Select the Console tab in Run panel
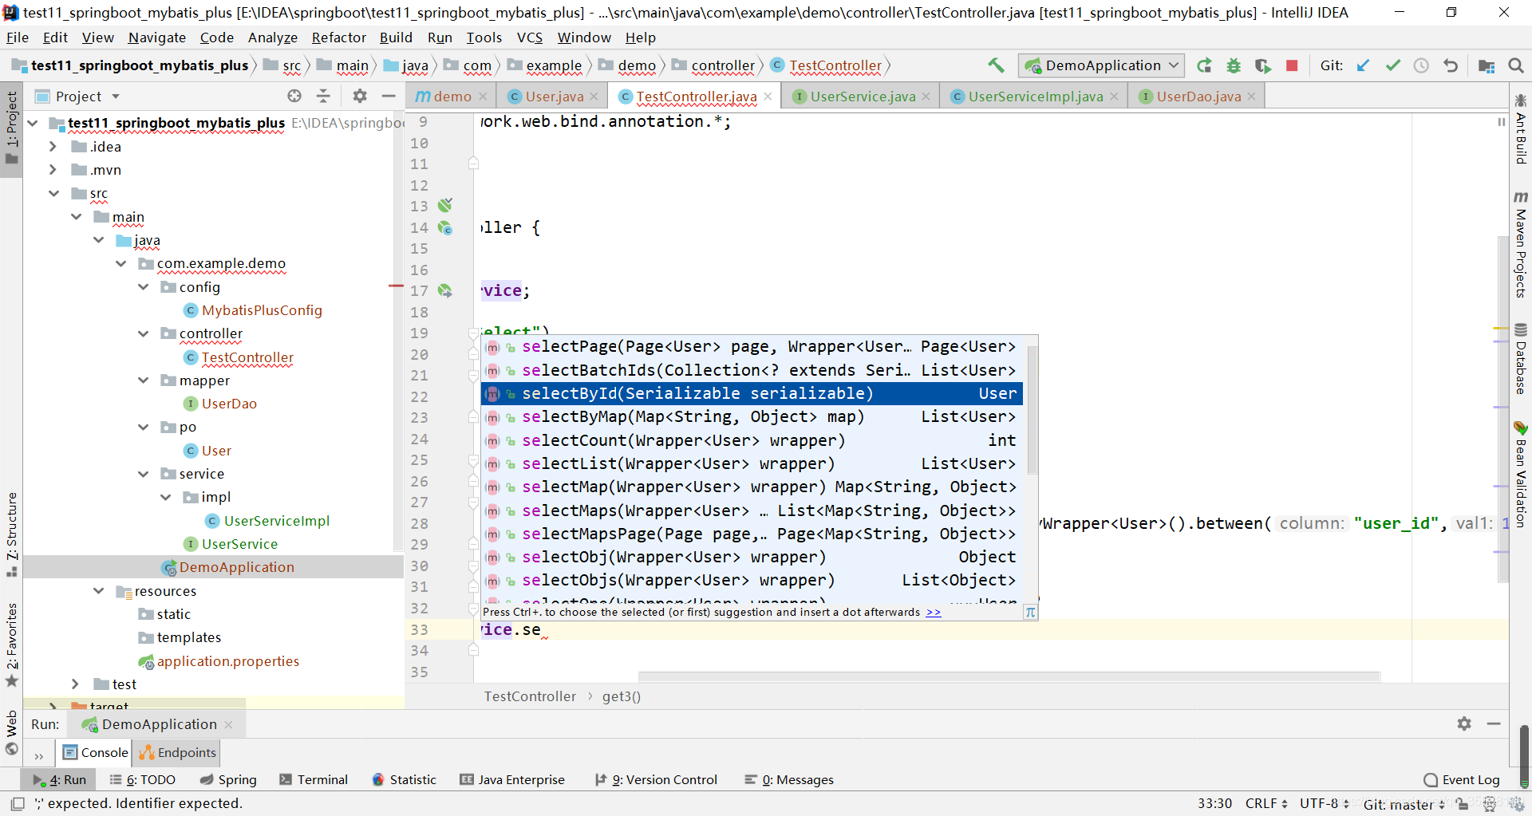Viewport: 1532px width, 816px height. [x=96, y=752]
